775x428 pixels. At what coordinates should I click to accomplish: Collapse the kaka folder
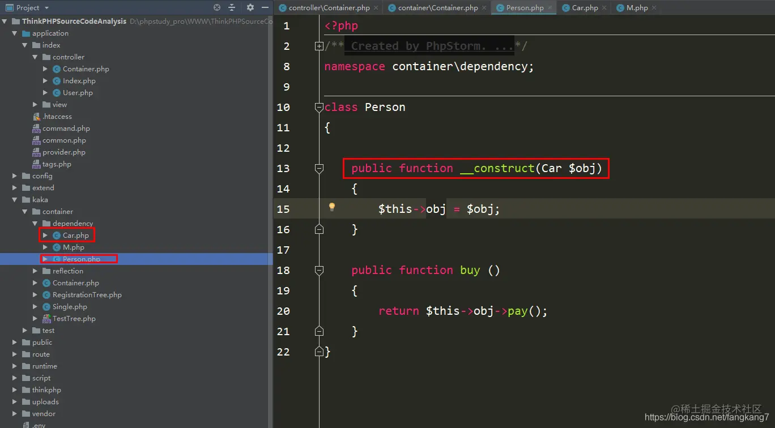click(x=15, y=200)
